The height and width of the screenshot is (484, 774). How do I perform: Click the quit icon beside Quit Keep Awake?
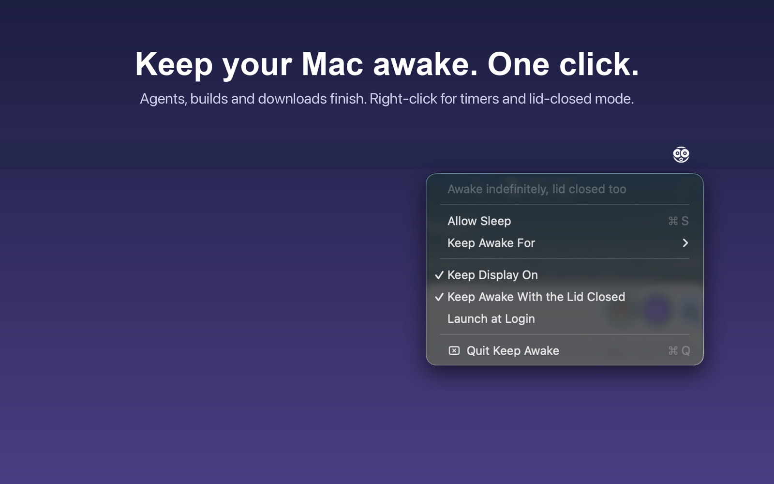[x=454, y=350]
